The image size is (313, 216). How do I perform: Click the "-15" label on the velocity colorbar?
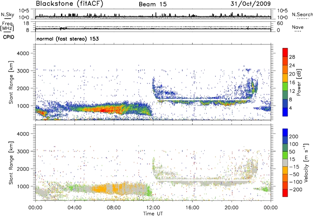[x=294, y=167]
